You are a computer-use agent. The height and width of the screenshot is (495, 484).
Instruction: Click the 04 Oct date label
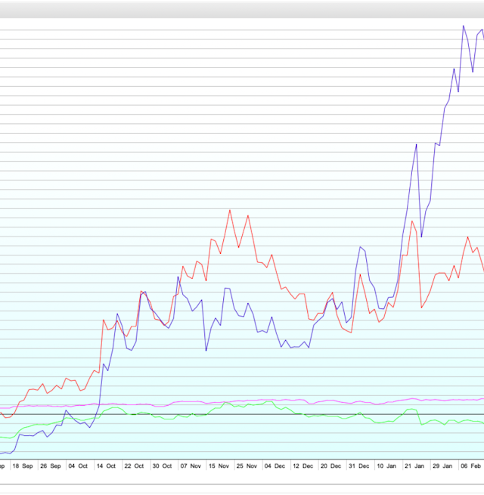pos(78,466)
